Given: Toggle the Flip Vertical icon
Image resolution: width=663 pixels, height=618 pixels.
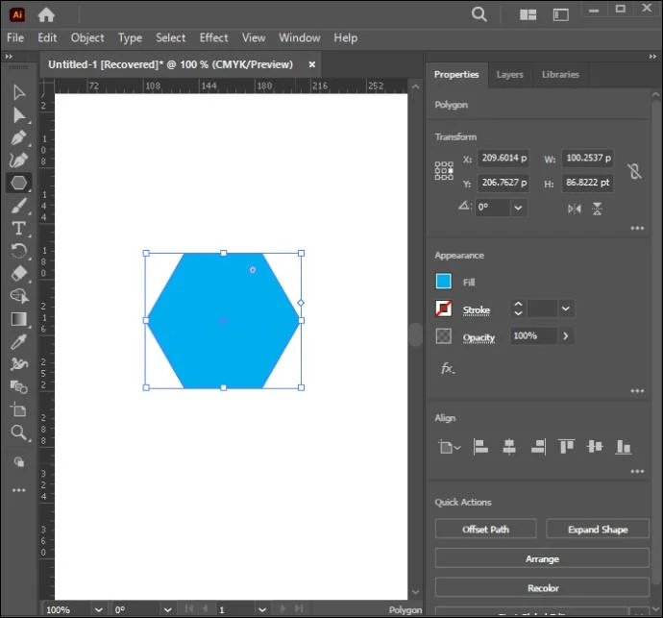Looking at the screenshot, I should [x=597, y=209].
